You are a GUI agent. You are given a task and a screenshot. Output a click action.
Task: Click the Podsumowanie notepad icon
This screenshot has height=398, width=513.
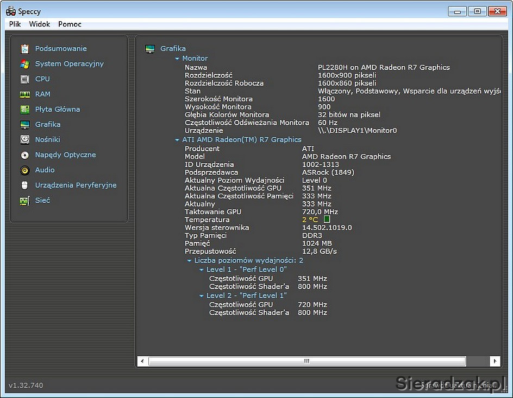click(25, 49)
